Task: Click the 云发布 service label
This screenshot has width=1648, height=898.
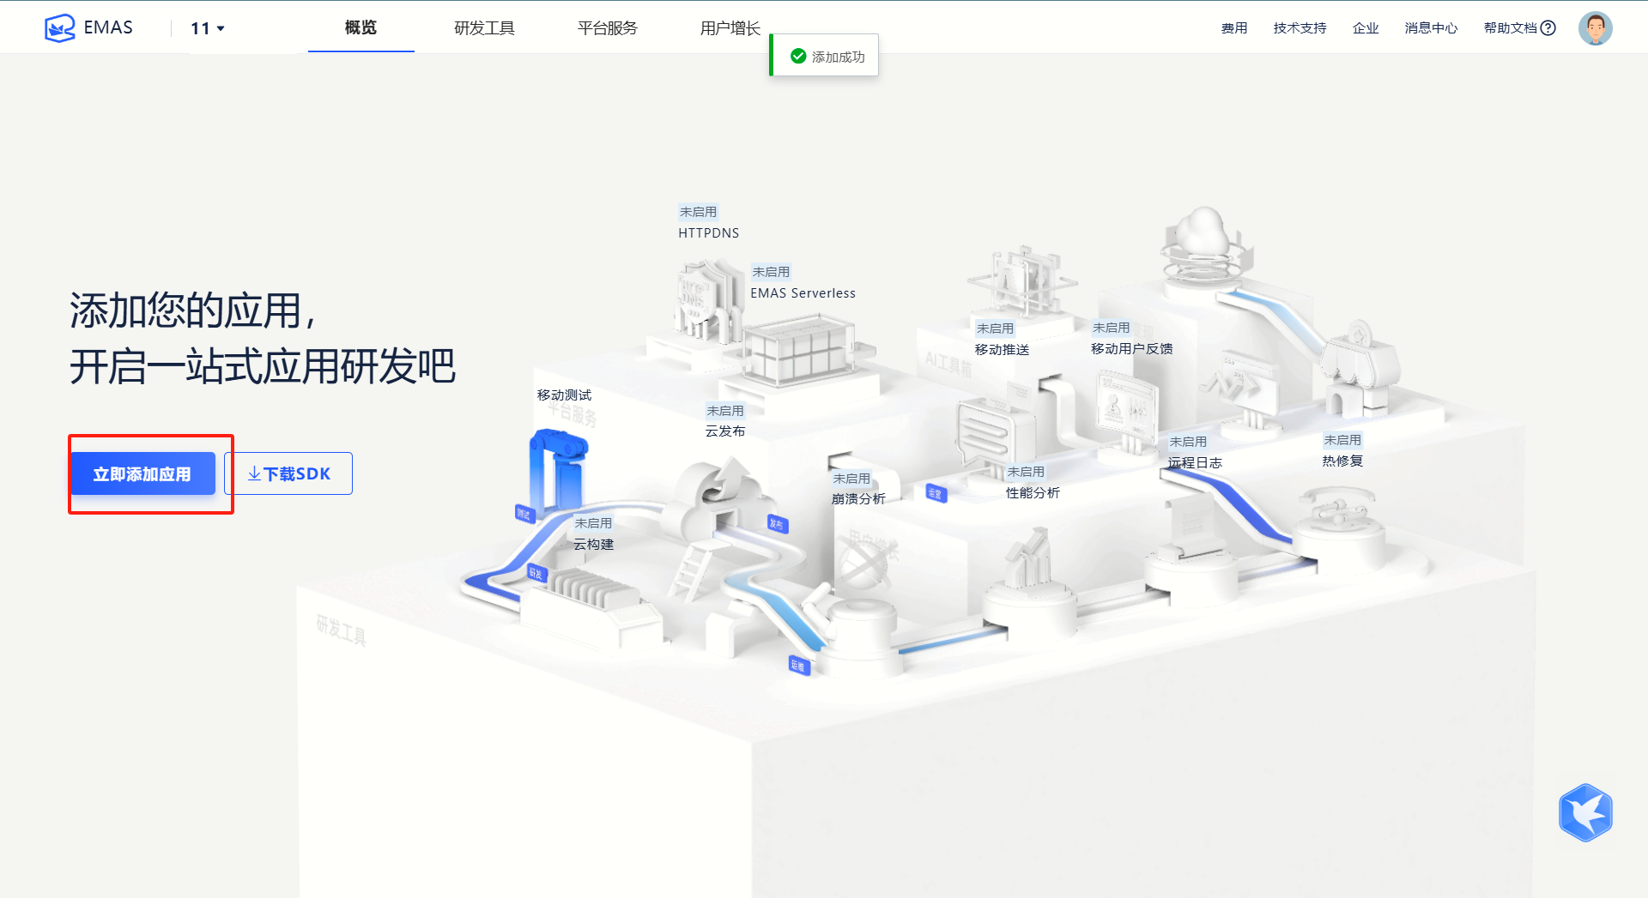Action: click(725, 431)
